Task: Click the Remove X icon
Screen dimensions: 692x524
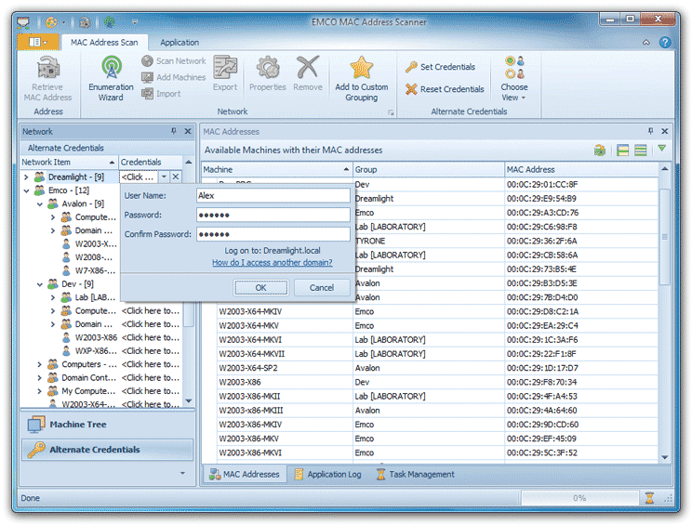Action: pos(308,68)
